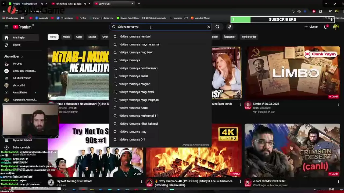Select the Yeni öneriler filter chip

click(249, 37)
